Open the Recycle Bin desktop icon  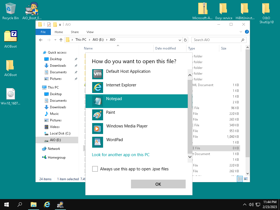(10, 11)
